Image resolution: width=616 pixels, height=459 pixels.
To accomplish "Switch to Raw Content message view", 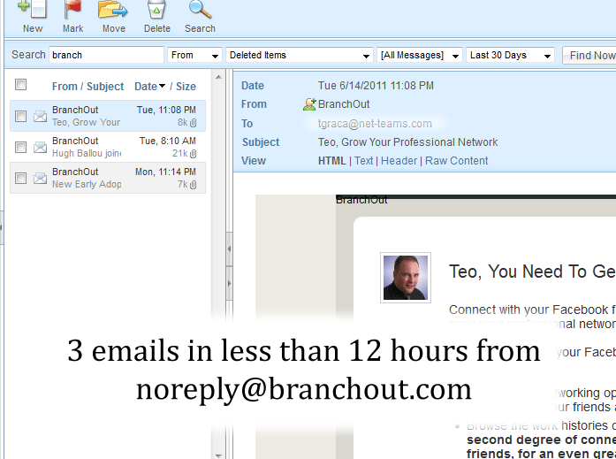I will tap(457, 161).
